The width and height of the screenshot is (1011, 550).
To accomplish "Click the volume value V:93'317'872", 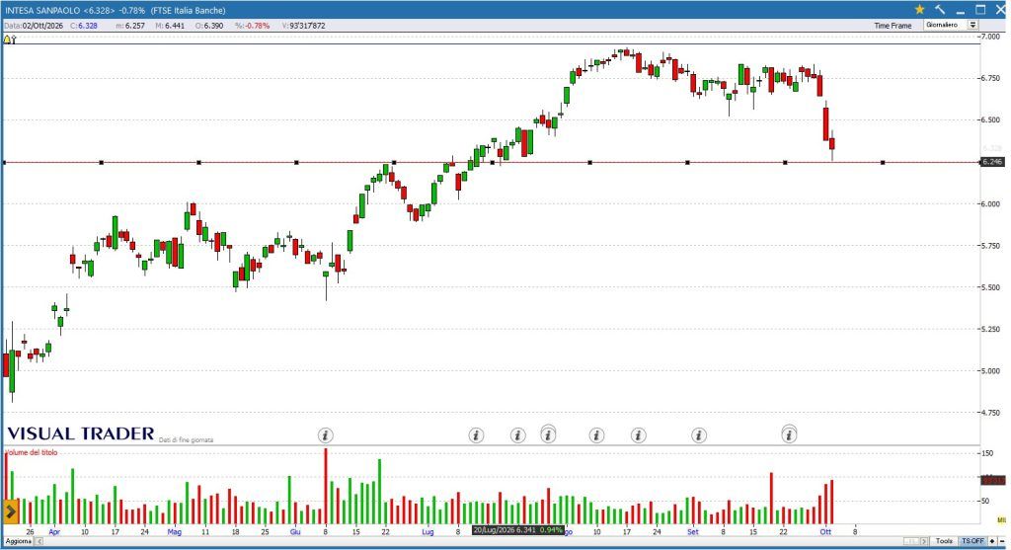I will pyautogui.click(x=304, y=26).
